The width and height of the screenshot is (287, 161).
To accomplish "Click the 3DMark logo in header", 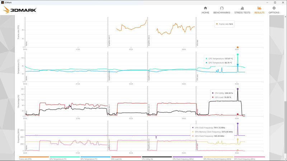I will pos(20,10).
